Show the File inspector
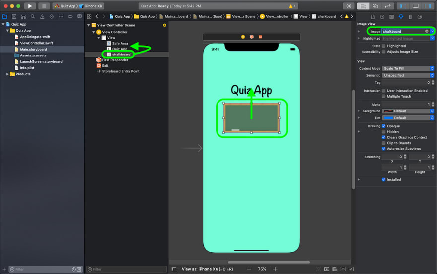 (373, 17)
